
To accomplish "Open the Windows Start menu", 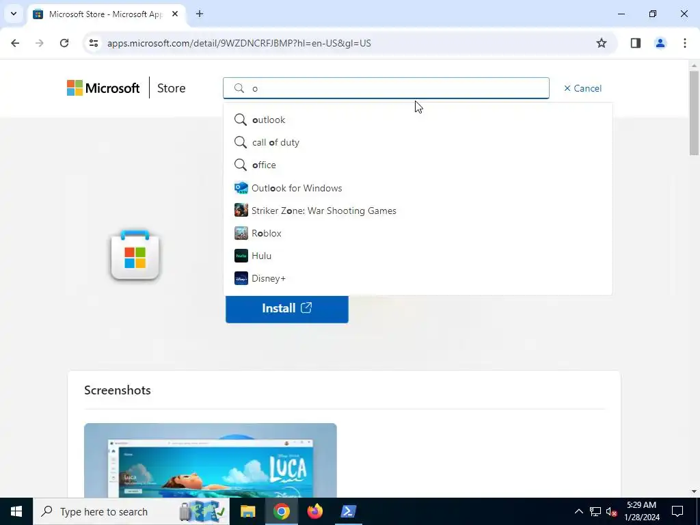I will 16,511.
